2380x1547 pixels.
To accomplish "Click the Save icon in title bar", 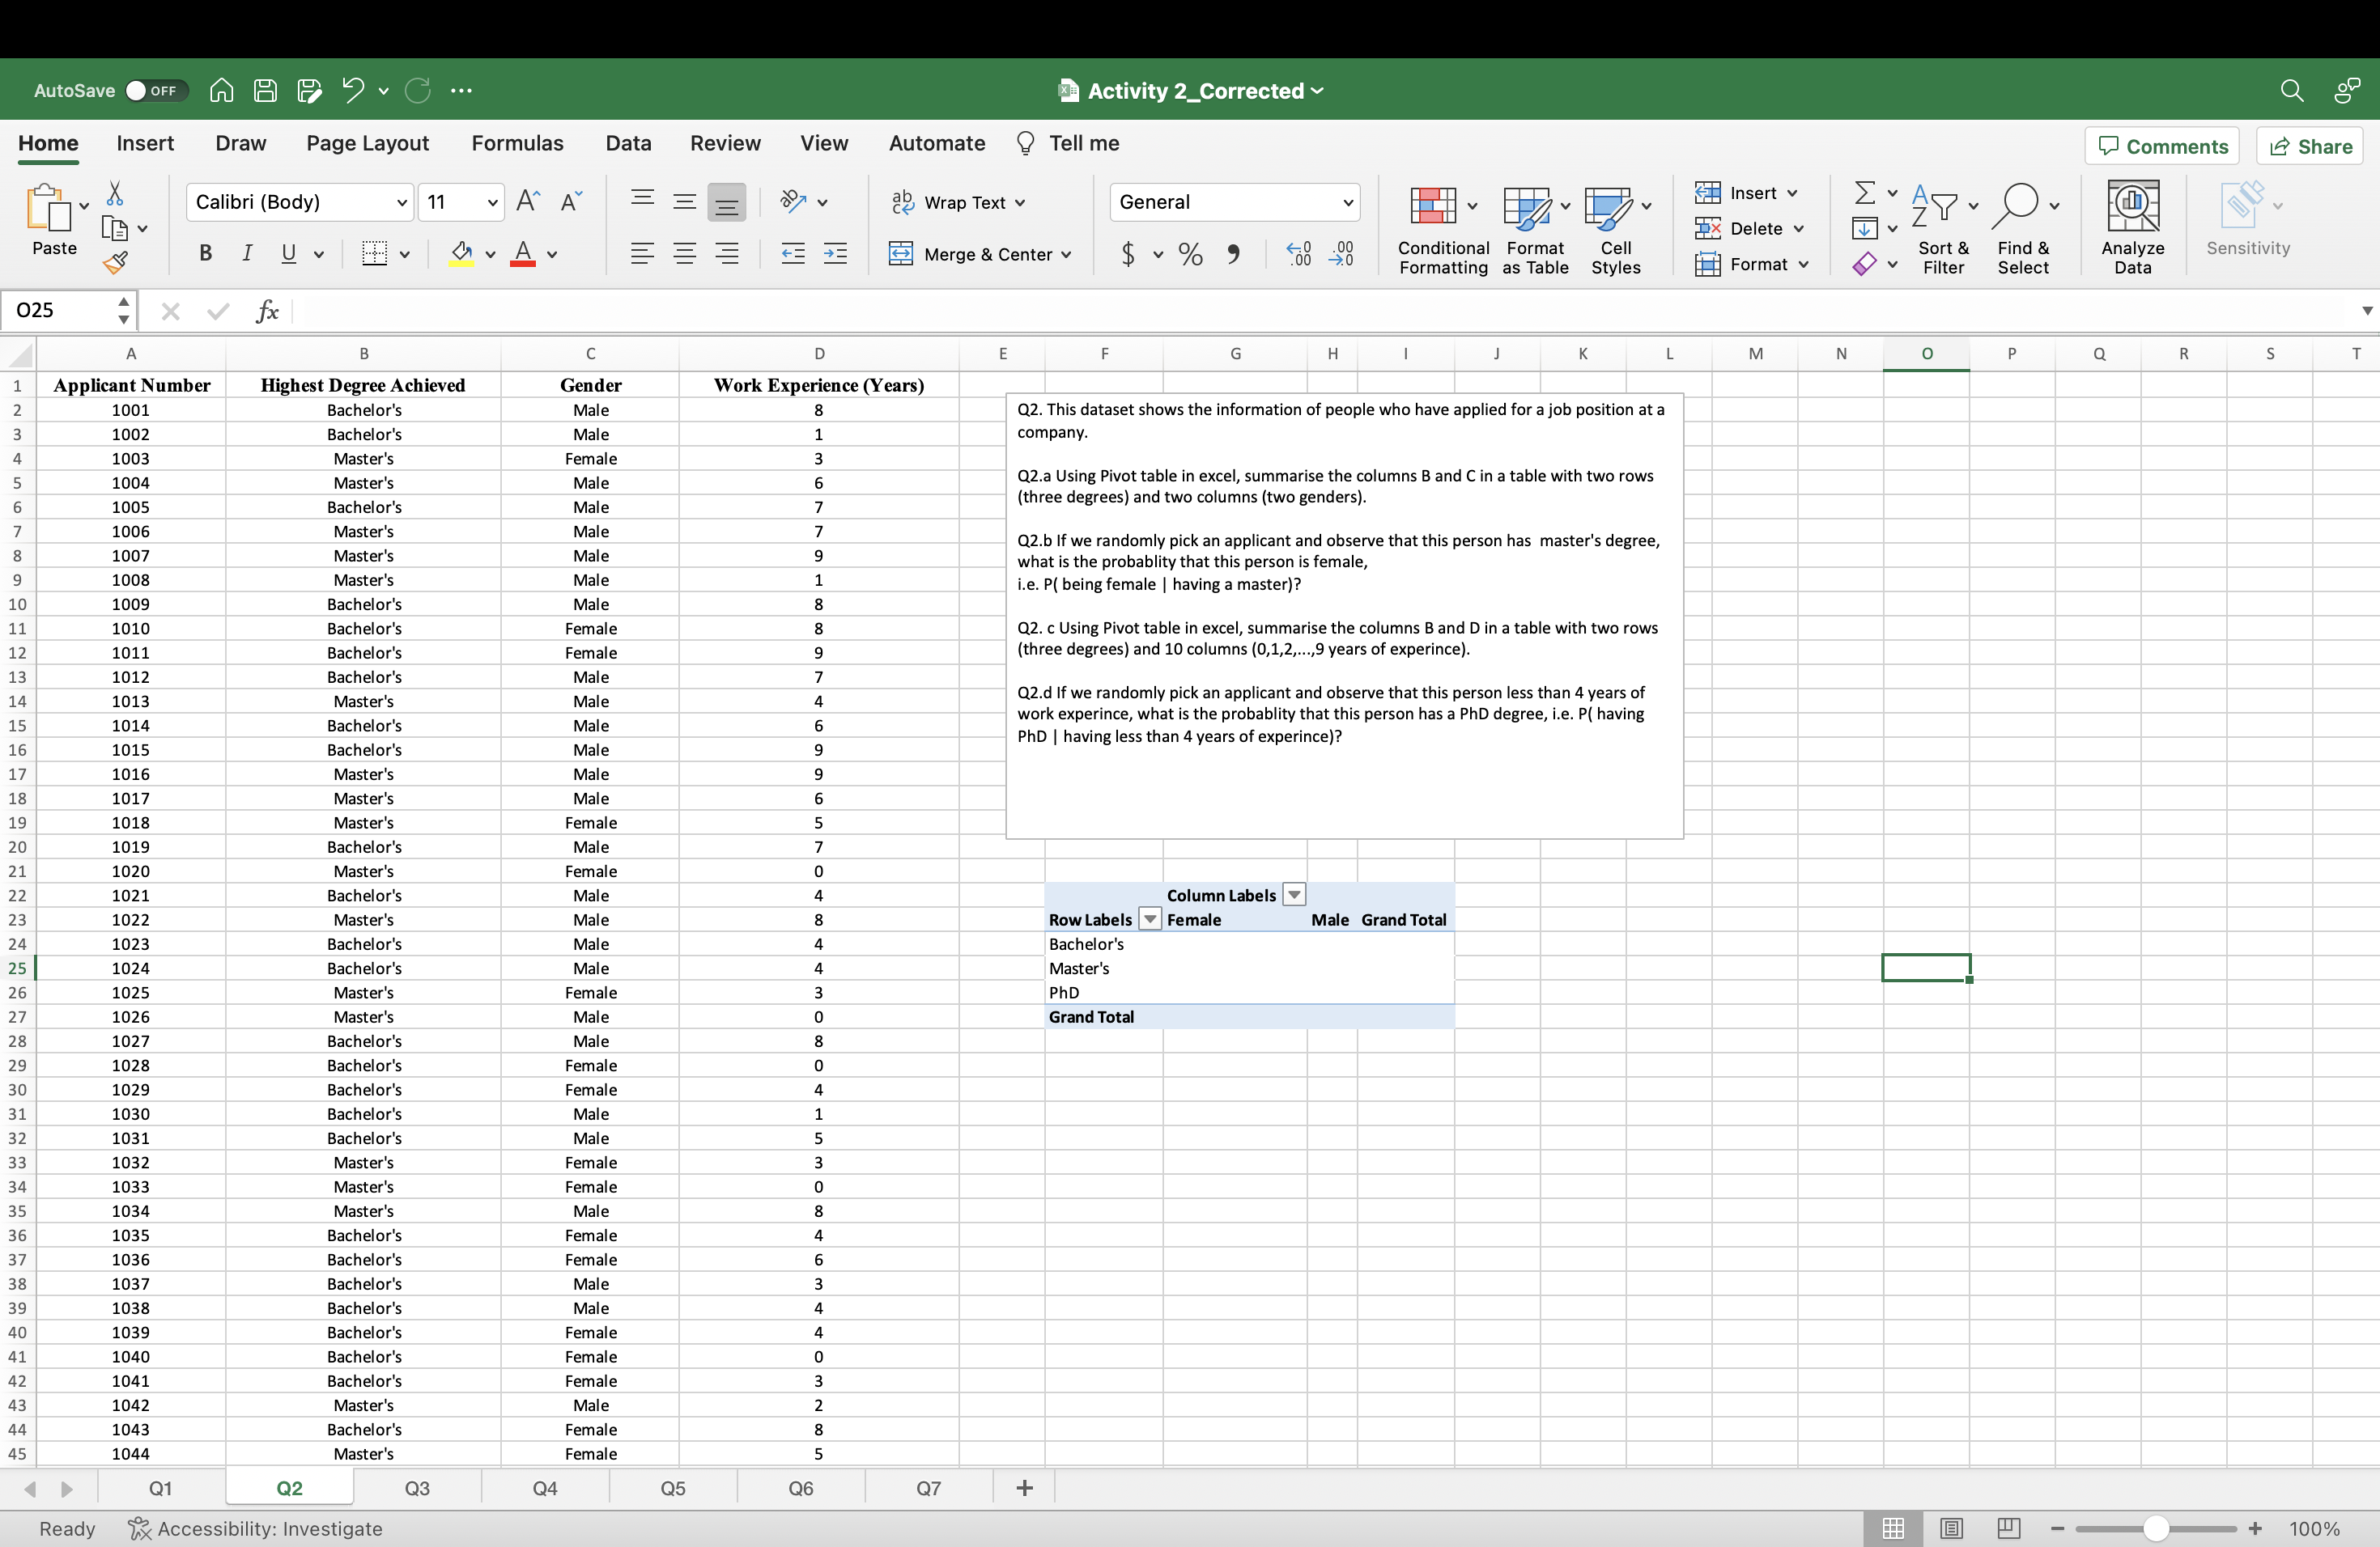I will 265,90.
